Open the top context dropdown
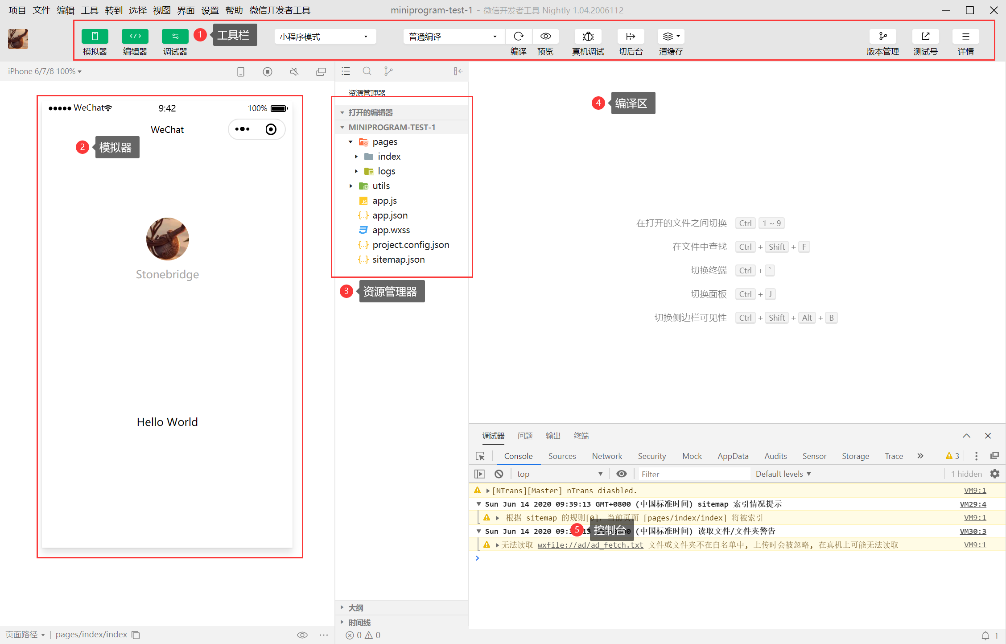Image resolution: width=1006 pixels, height=644 pixels. pos(560,474)
